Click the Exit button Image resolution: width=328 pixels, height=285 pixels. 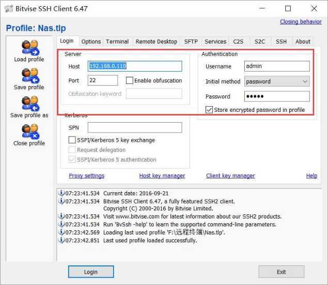282,272
